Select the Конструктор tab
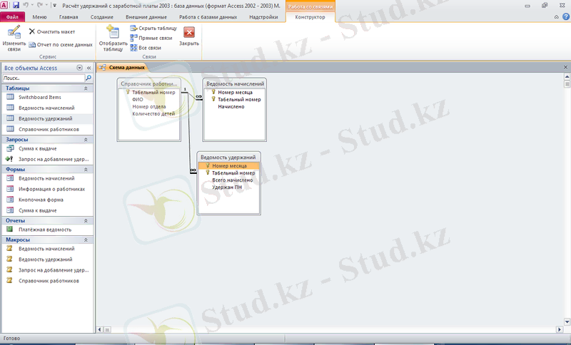This screenshot has height=345, width=571. coord(310,16)
